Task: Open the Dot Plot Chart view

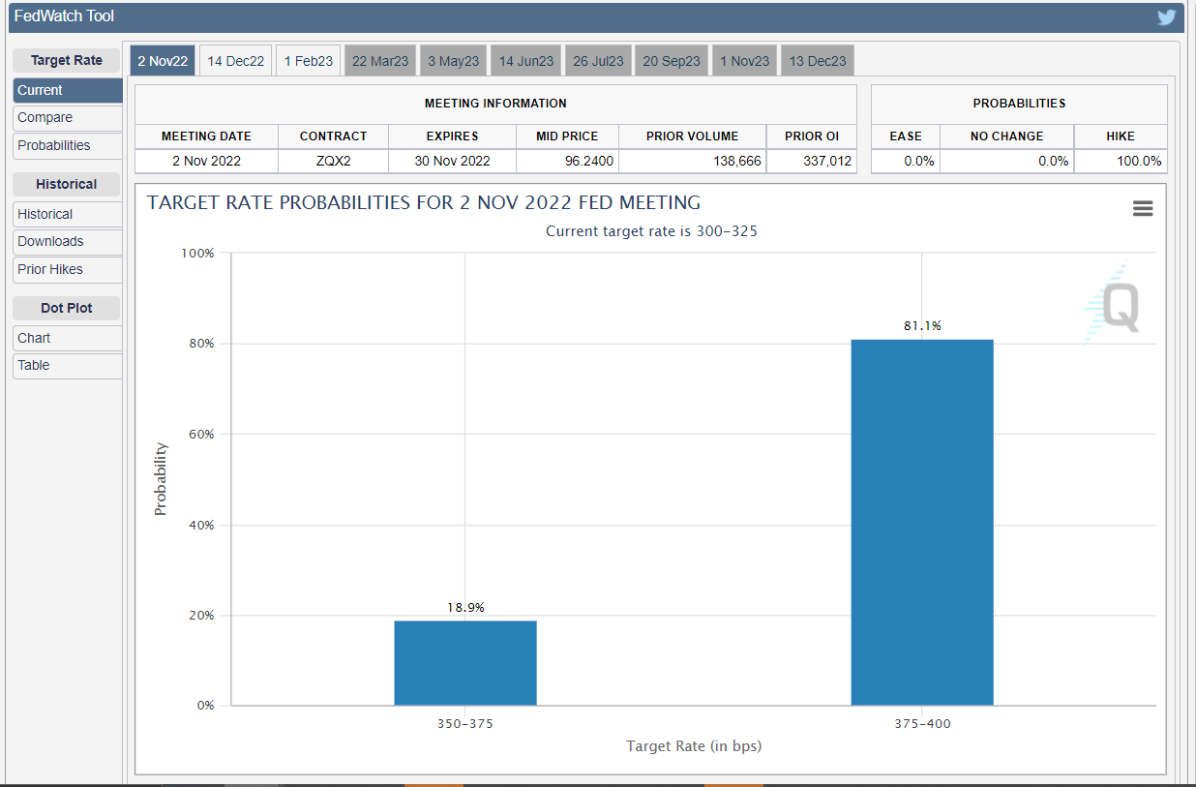Action: coord(68,338)
